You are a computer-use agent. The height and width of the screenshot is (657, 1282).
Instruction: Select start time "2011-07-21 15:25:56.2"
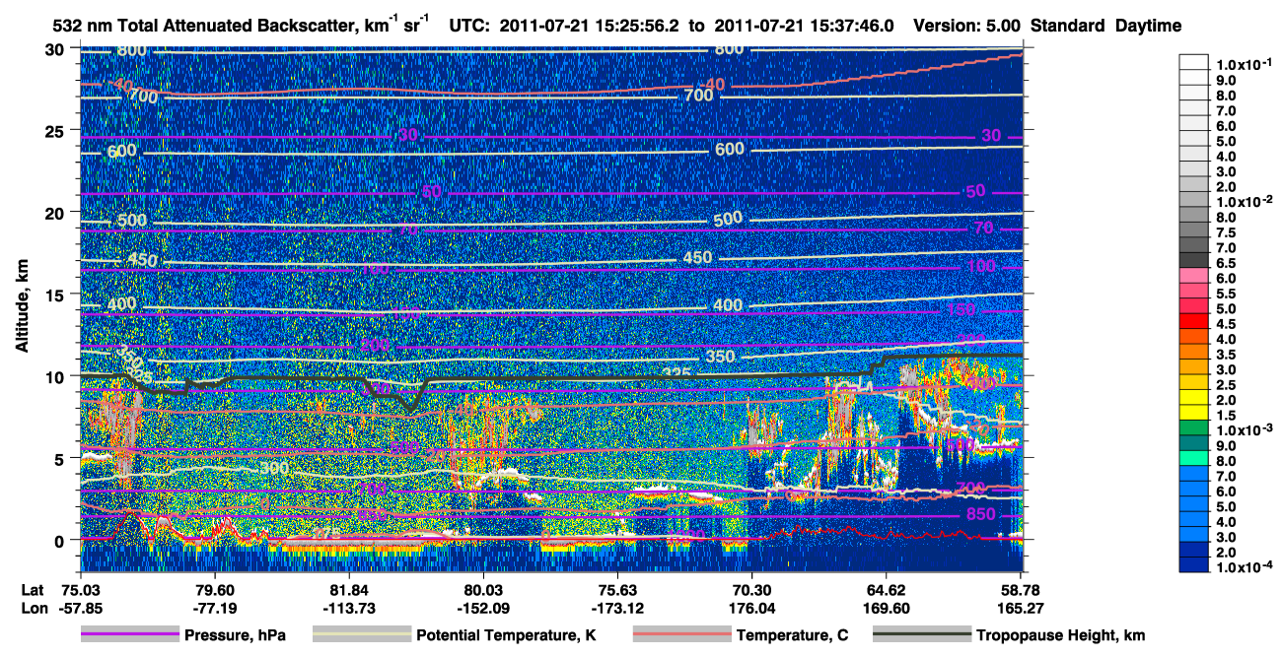[x=591, y=26]
